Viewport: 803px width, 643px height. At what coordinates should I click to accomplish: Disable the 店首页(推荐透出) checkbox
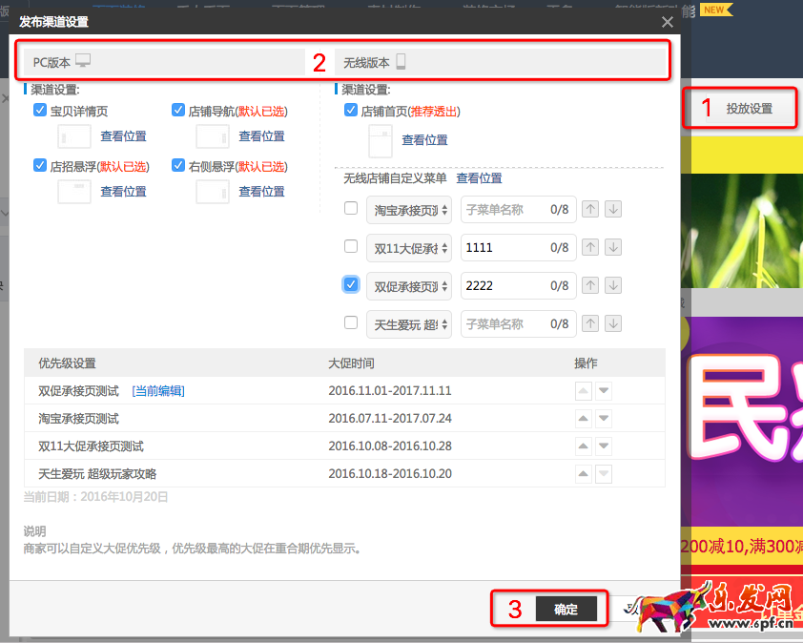(351, 110)
